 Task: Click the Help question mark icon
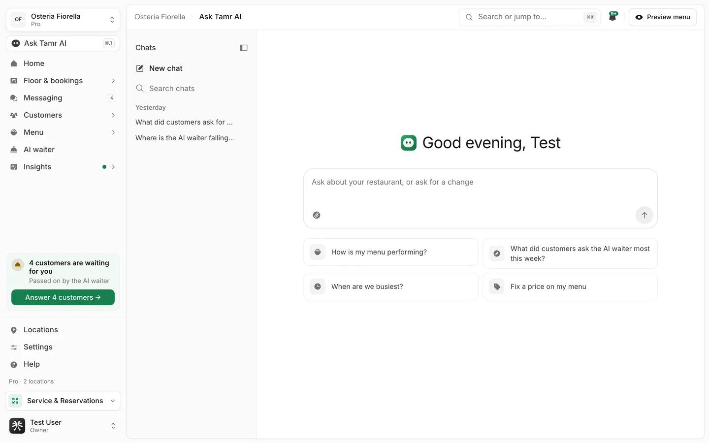(x=14, y=364)
